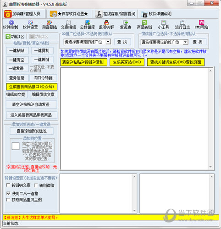Enable 获取商品宝贝主图 checkbox
Screen dimensions: 221x229
point(8,200)
